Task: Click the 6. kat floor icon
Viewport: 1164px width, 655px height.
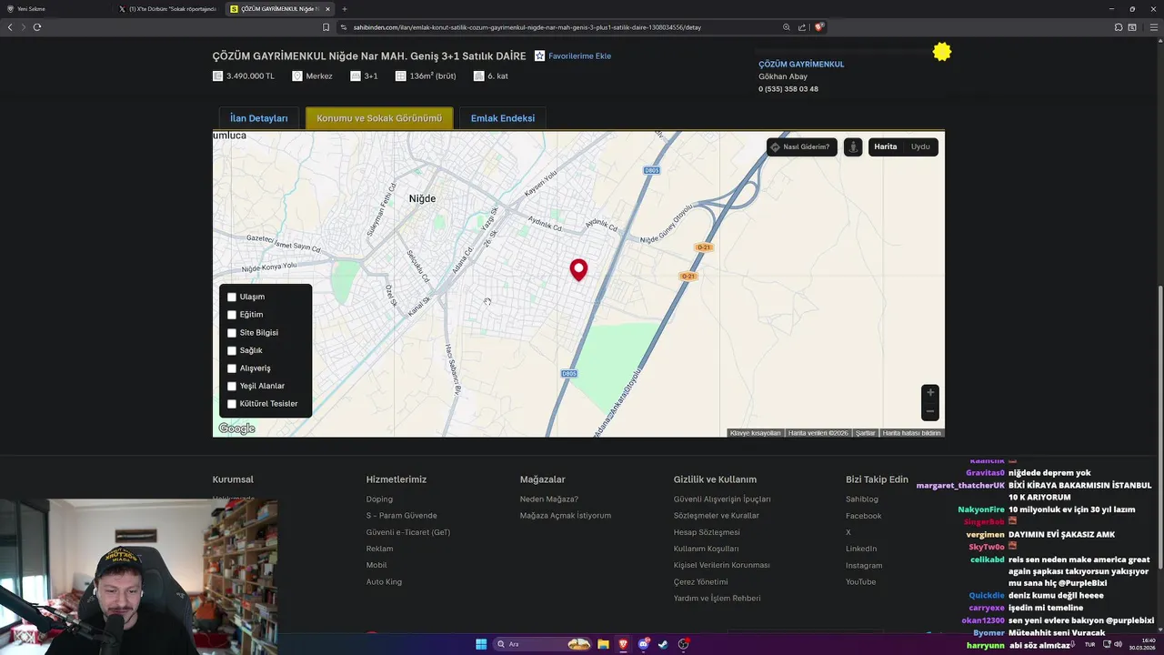Action: [x=479, y=76]
